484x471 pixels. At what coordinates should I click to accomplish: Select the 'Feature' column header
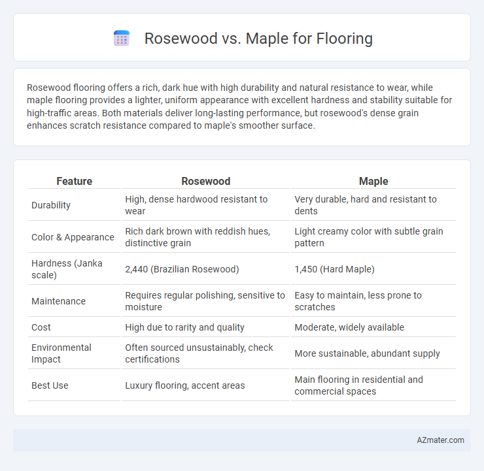[74, 181]
